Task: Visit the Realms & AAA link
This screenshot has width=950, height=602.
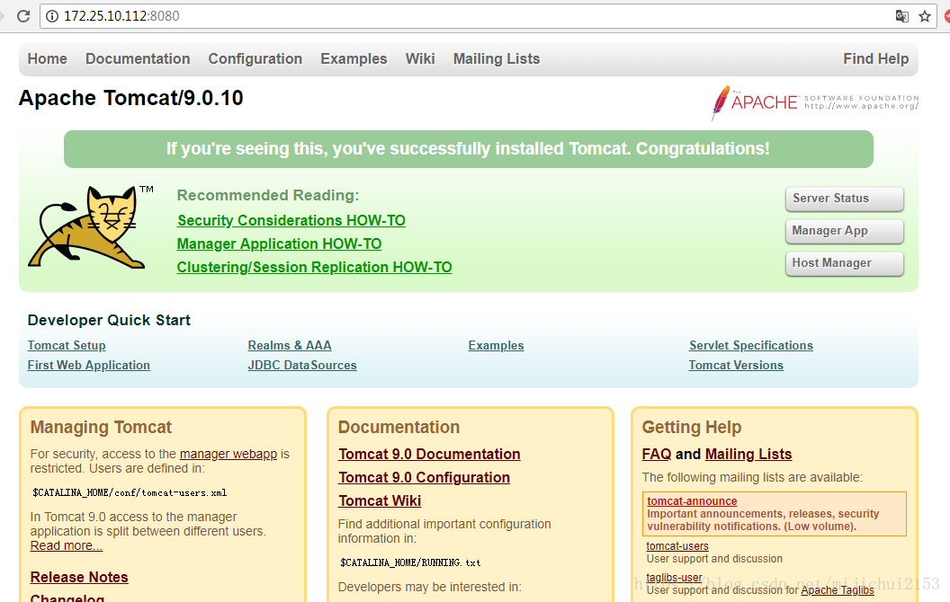Action: click(290, 345)
